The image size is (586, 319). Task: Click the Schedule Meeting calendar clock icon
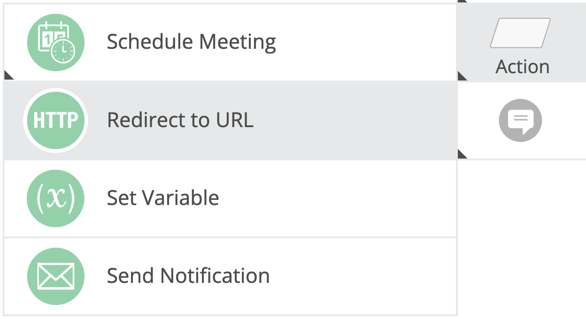click(55, 42)
